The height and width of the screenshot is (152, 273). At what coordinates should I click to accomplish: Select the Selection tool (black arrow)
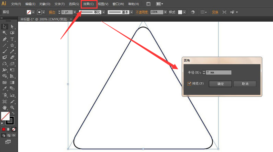[5, 26]
